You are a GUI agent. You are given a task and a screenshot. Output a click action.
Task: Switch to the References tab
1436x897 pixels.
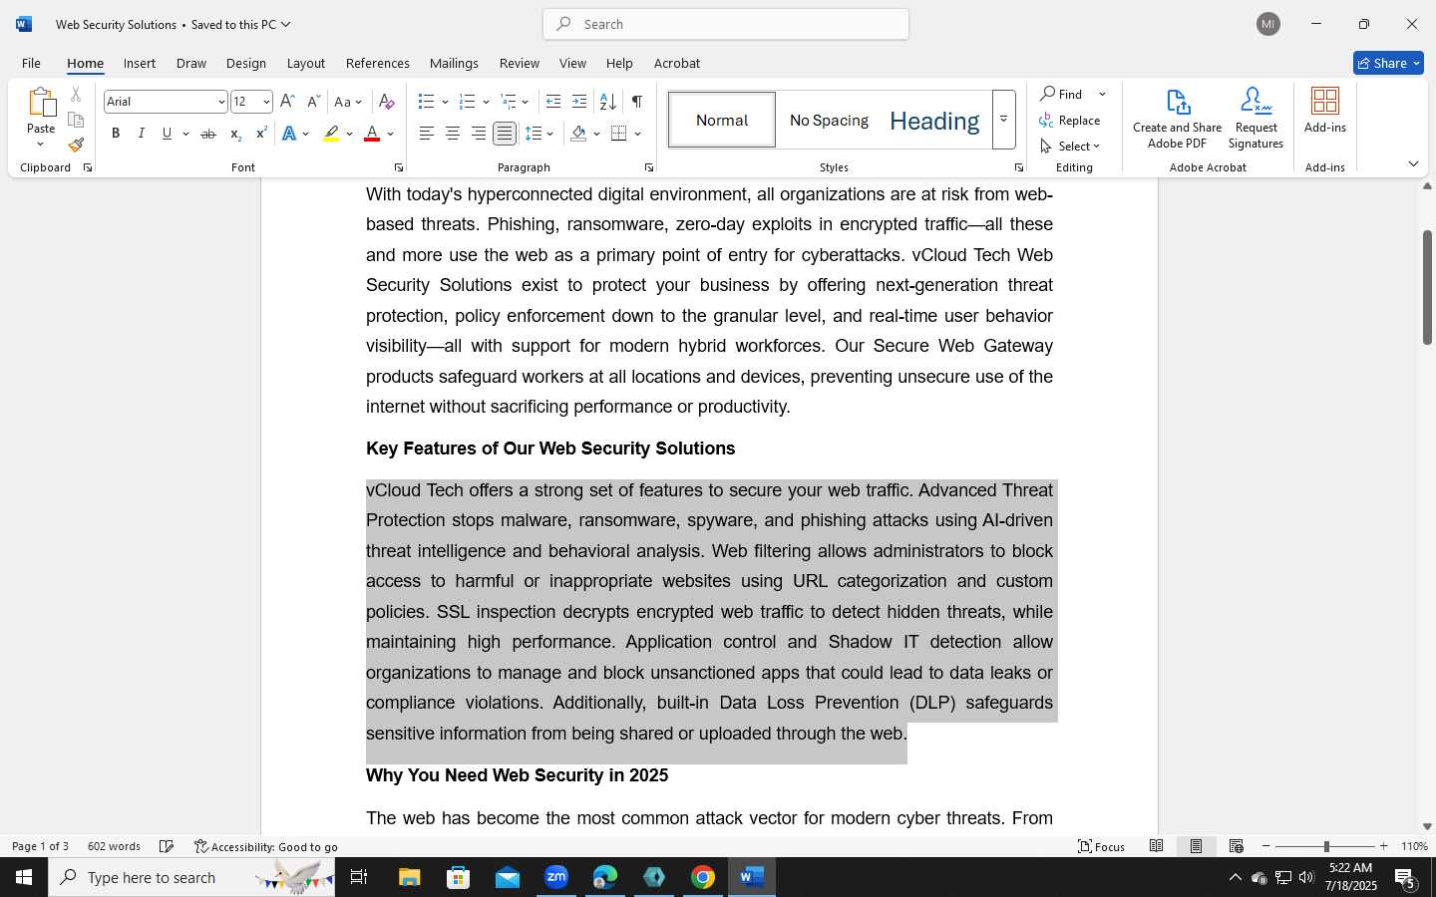point(378,63)
